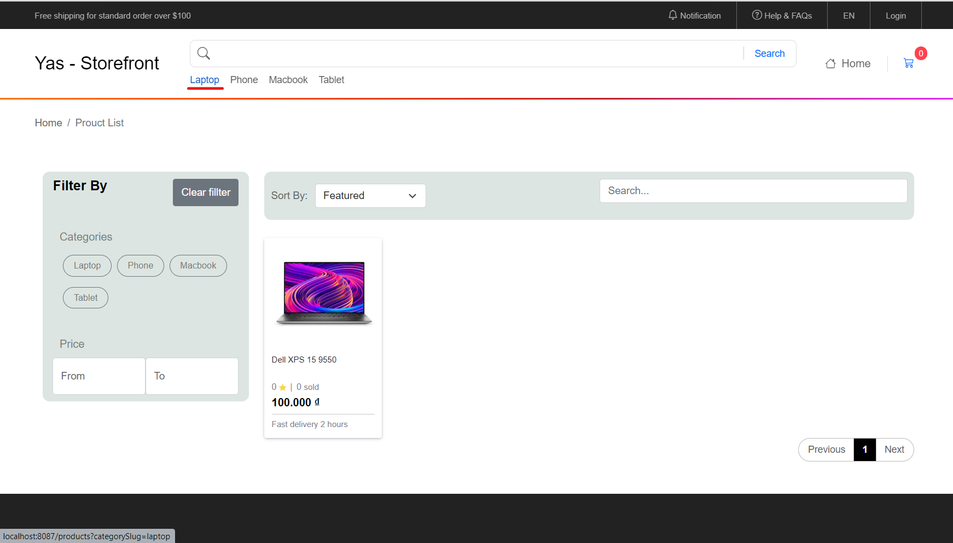The width and height of the screenshot is (953, 543).
Task: Toggle the Tablet category filter chip
Action: pyautogui.click(x=85, y=297)
